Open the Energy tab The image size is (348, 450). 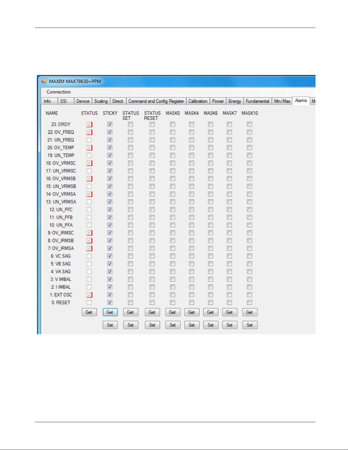pyautogui.click(x=235, y=101)
